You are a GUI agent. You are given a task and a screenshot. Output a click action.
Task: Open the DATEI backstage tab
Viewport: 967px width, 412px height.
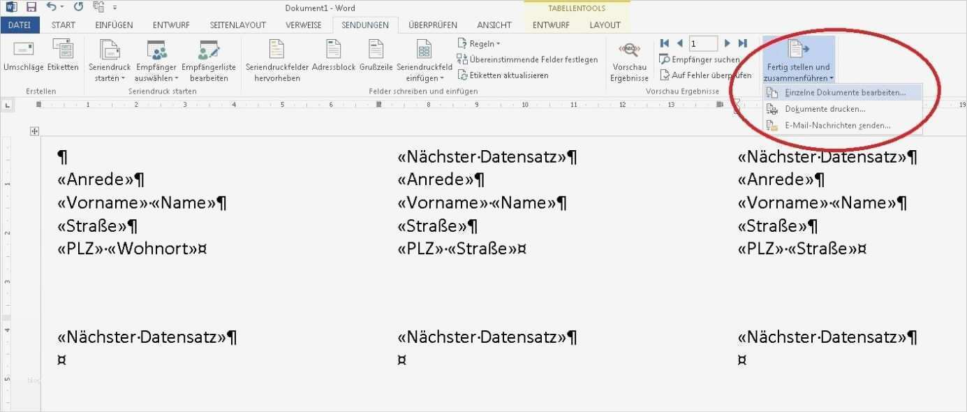(x=20, y=25)
